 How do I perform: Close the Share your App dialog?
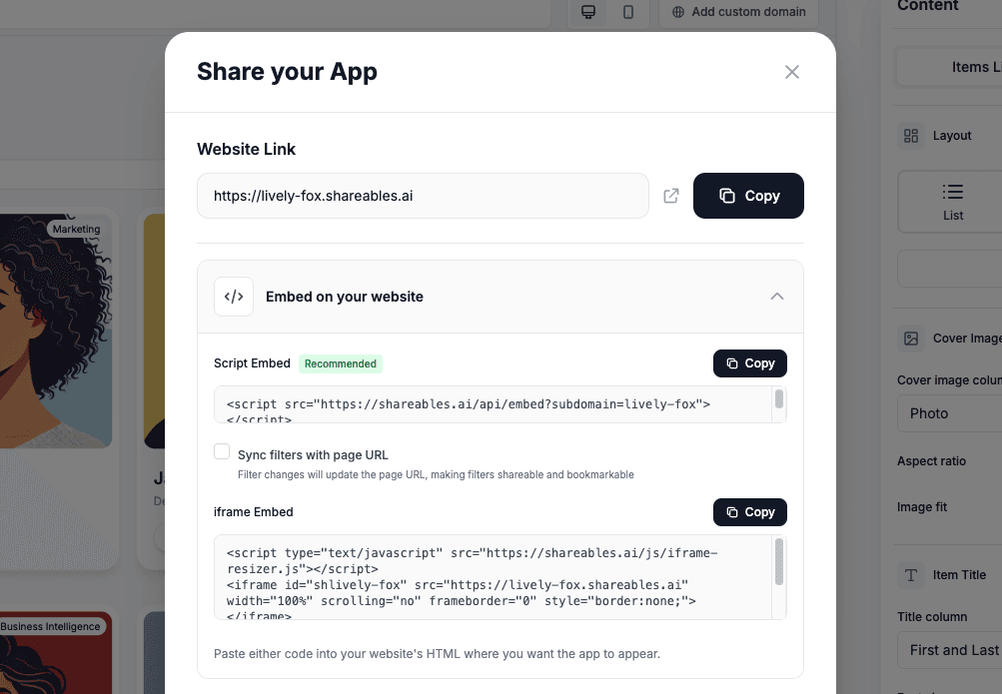791,71
